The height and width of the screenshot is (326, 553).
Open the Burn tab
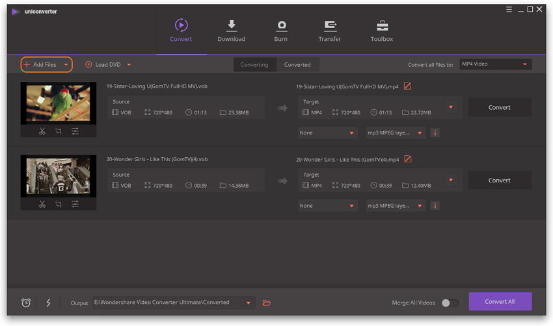pyautogui.click(x=281, y=31)
